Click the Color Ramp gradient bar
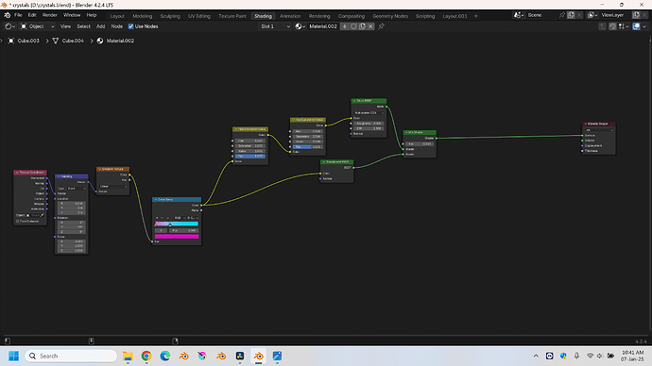 coord(177,224)
